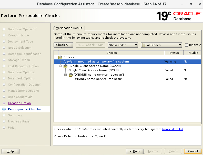Go to Creation Option step in sidebar

(19, 103)
